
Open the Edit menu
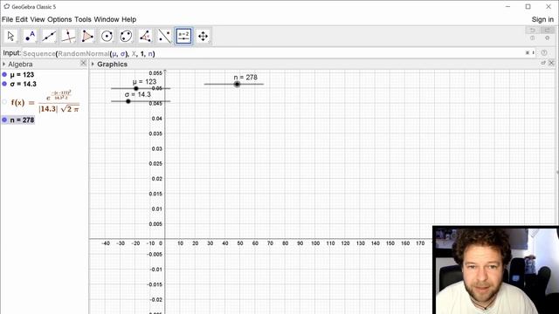[x=21, y=19]
